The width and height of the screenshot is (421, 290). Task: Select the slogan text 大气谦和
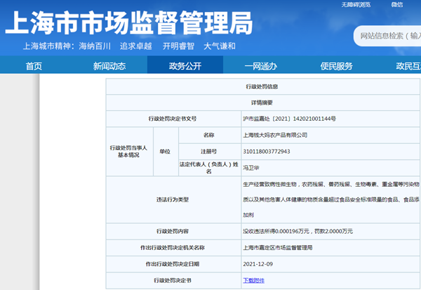[220, 46]
